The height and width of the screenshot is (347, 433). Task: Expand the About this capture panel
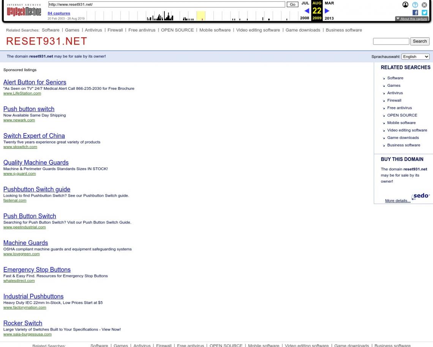coord(412,19)
